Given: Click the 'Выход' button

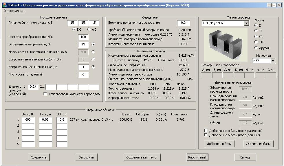Looking at the screenshot, I should tap(245, 157).
